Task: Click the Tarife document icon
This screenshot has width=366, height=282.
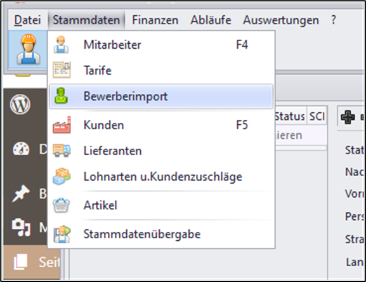Action: (62, 70)
